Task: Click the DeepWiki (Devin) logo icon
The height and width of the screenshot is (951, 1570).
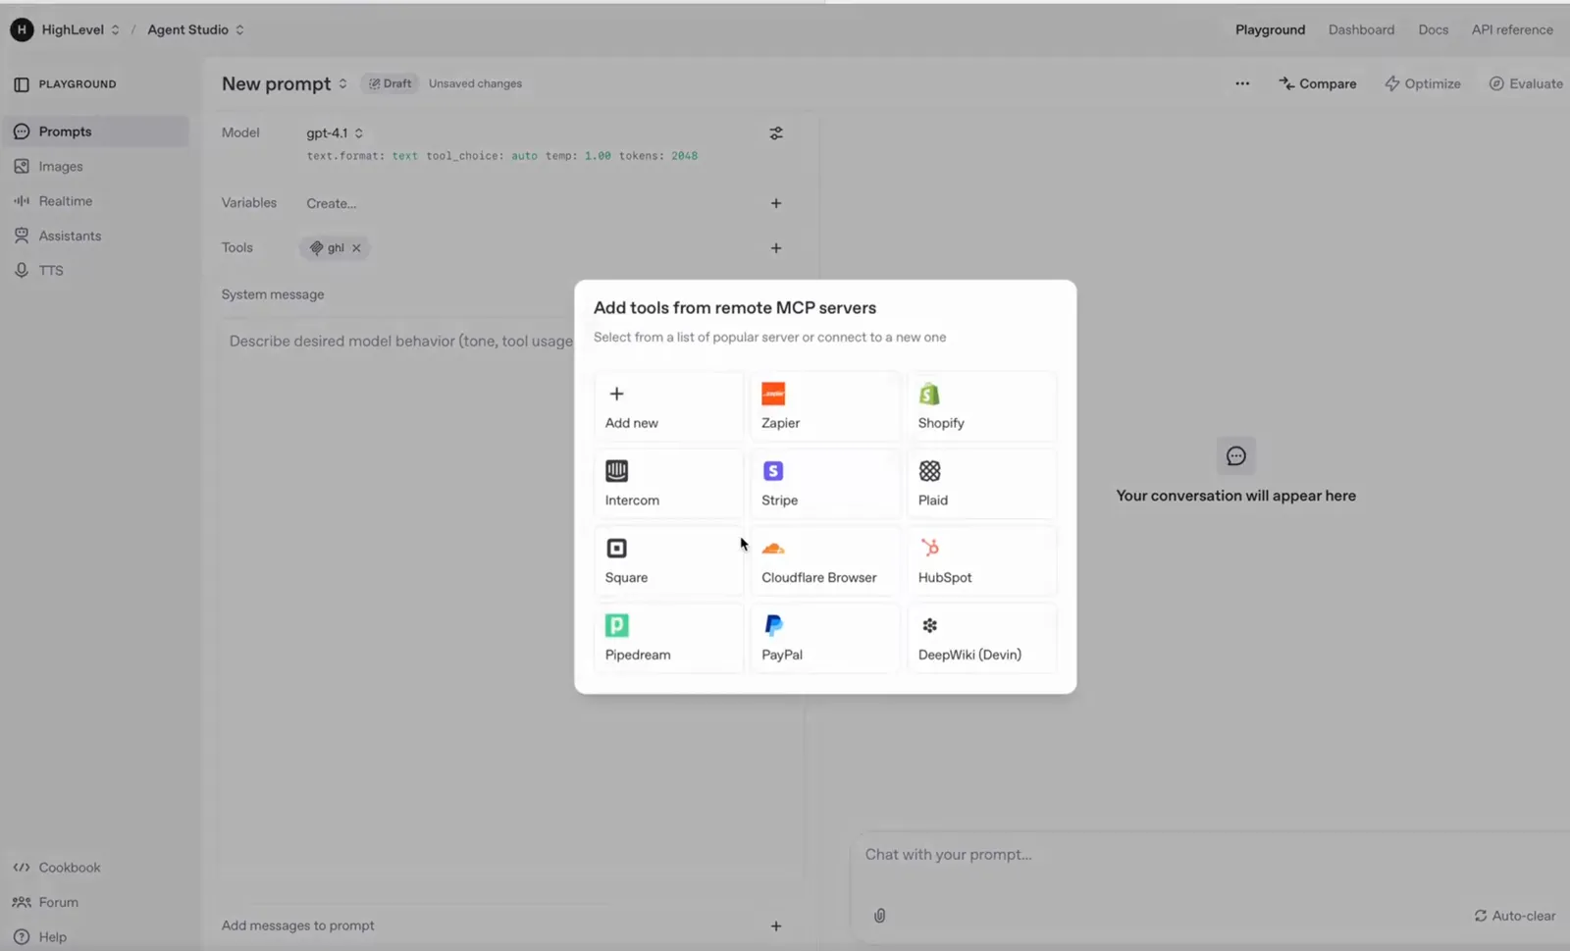Action: 929,625
